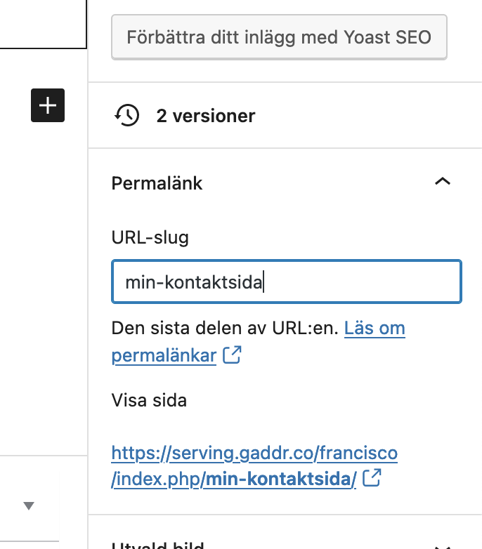
Task: Collapse the Permalänk panel chevron
Action: 442,182
